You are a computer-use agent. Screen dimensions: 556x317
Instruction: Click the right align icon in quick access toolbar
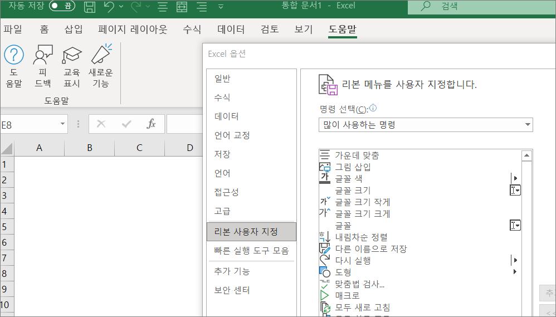click(x=202, y=6)
